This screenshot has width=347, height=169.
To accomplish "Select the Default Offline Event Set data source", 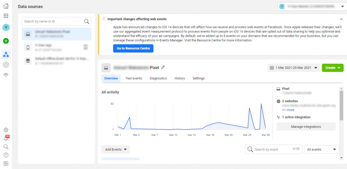I will click(57, 61).
